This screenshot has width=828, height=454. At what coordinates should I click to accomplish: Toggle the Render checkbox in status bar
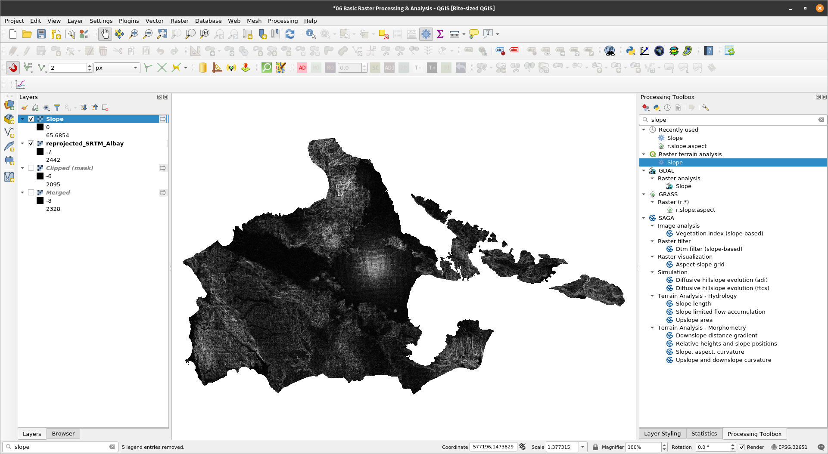(742, 447)
